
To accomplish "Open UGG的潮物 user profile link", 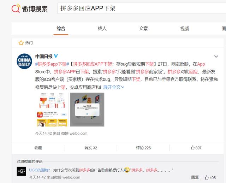I will pos(38,170).
